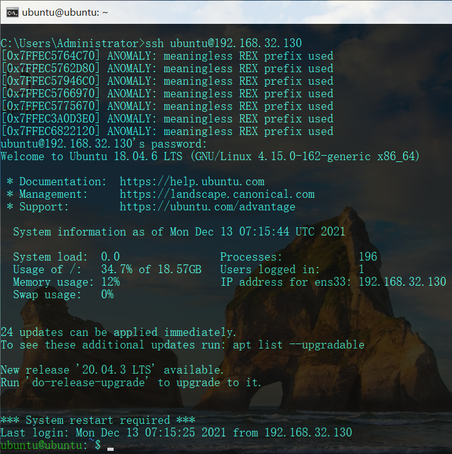Click the 'Users logged in:' label
The image size is (452, 454).
tap(270, 269)
